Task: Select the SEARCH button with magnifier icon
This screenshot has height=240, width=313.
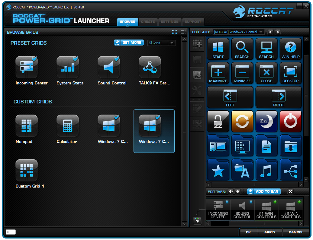Action: [x=242, y=49]
